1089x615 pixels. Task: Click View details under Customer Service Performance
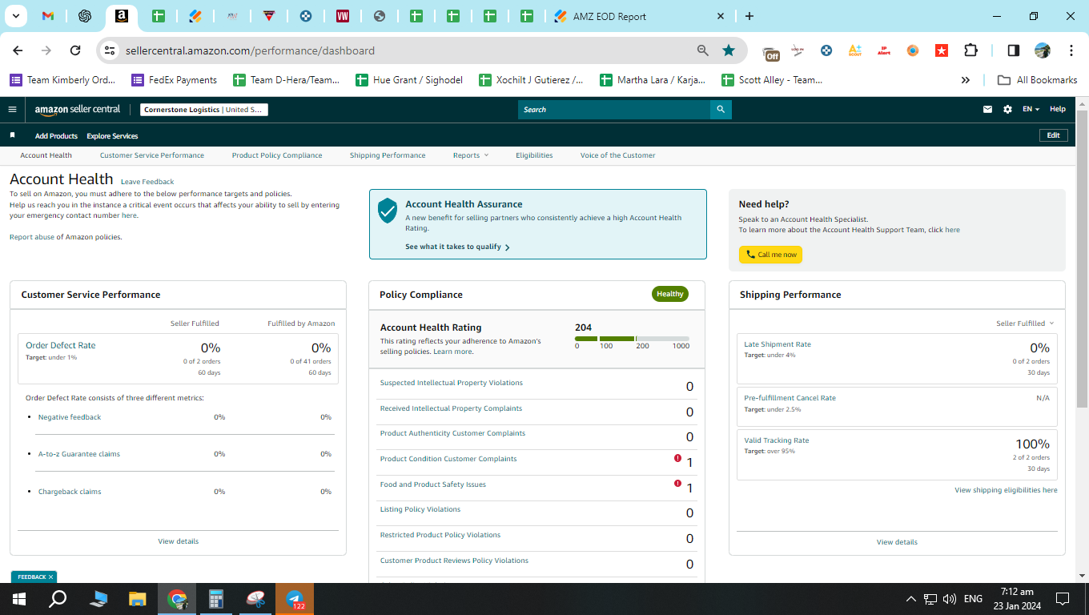click(x=178, y=541)
